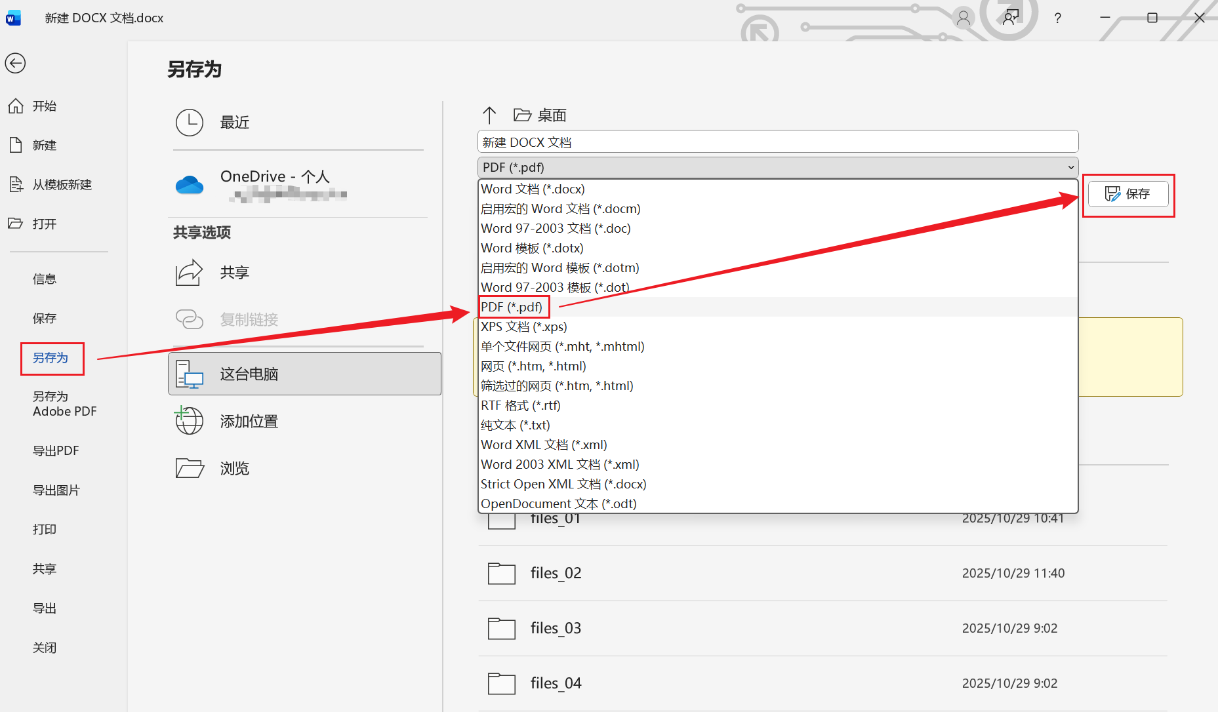This screenshot has height=712, width=1218.
Task: Open 另存为 in the left sidebar
Action: click(51, 358)
